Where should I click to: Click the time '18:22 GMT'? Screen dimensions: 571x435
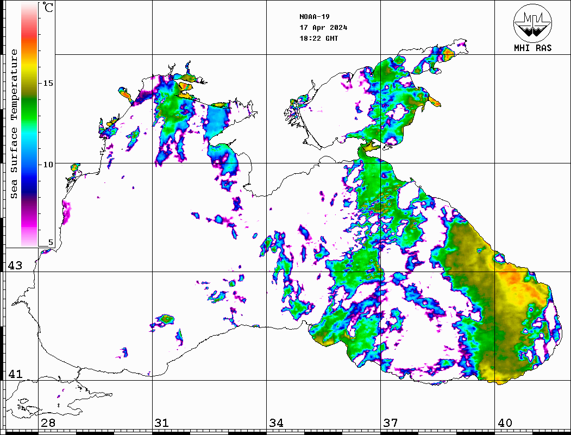click(318, 38)
